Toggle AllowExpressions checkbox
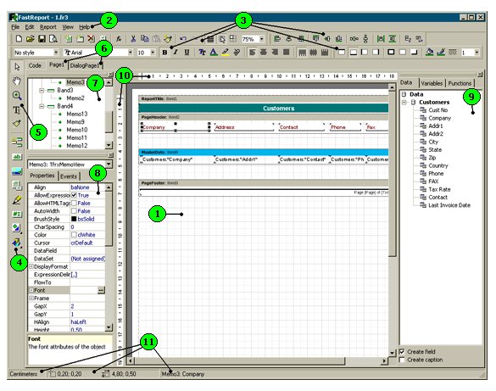 coord(74,195)
